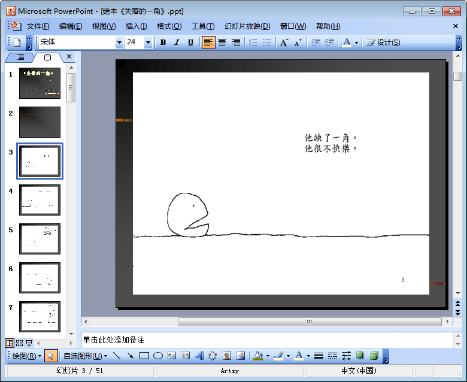Select the Arrow drawing tool
This screenshot has height=382, width=467.
130,356
